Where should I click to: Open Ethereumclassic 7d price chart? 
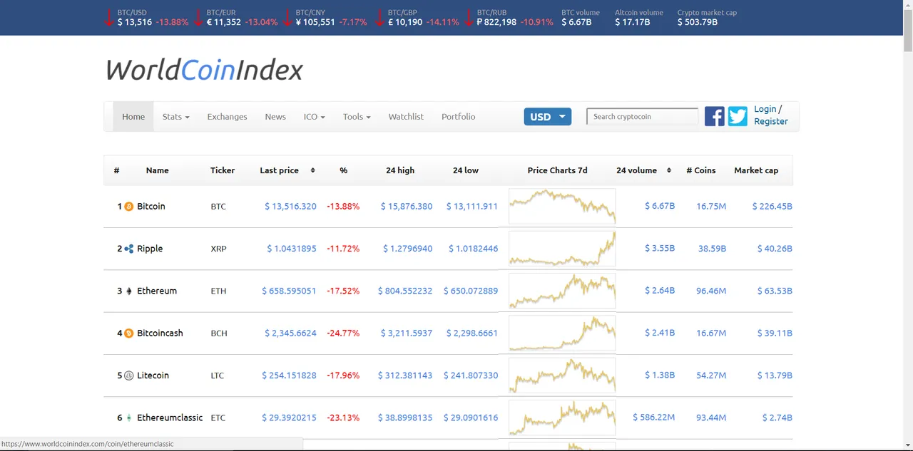click(x=562, y=418)
